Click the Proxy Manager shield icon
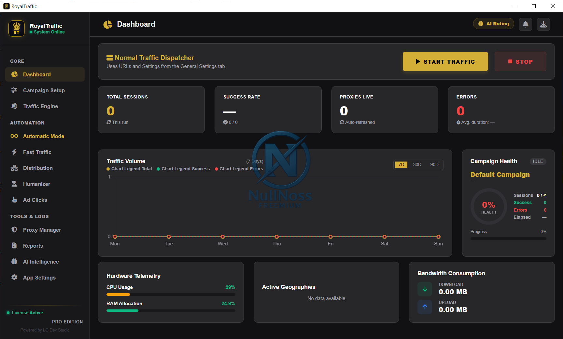 pos(14,230)
